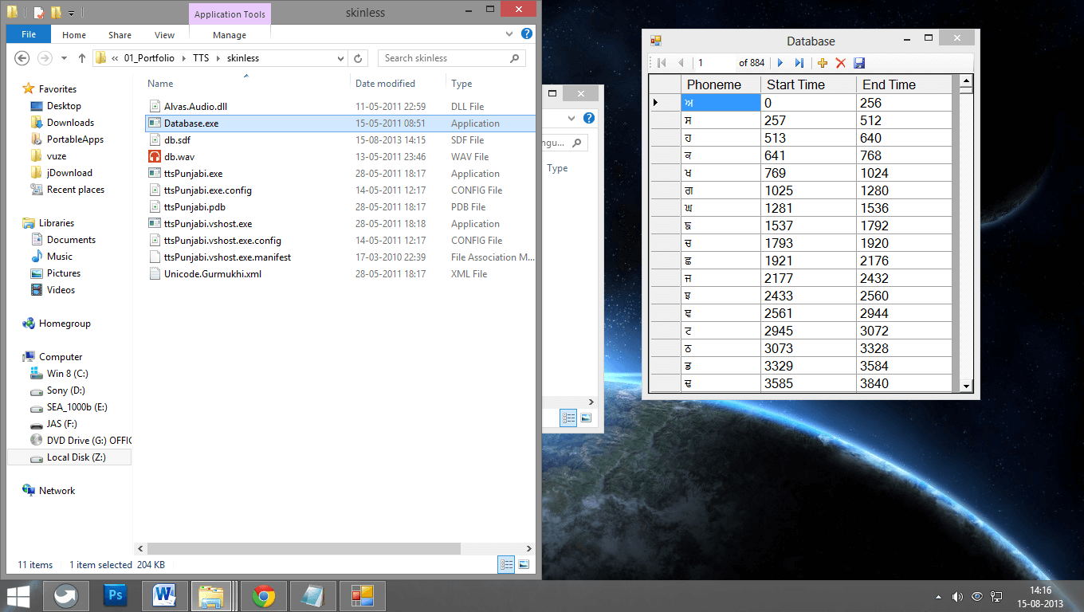Switch to large icons thumbnail view
Image resolution: width=1084 pixels, height=612 pixels.
point(524,564)
